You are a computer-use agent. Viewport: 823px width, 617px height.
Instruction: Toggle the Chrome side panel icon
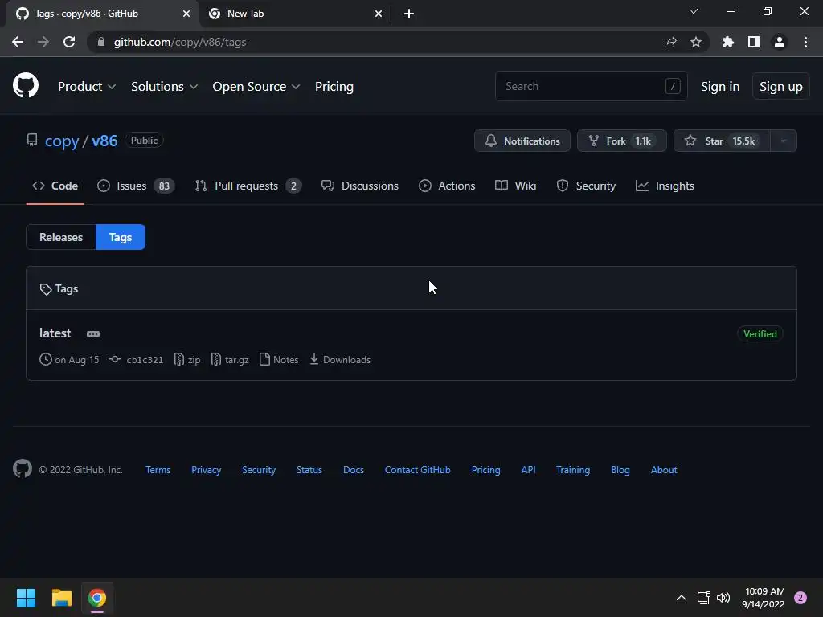[x=754, y=42]
